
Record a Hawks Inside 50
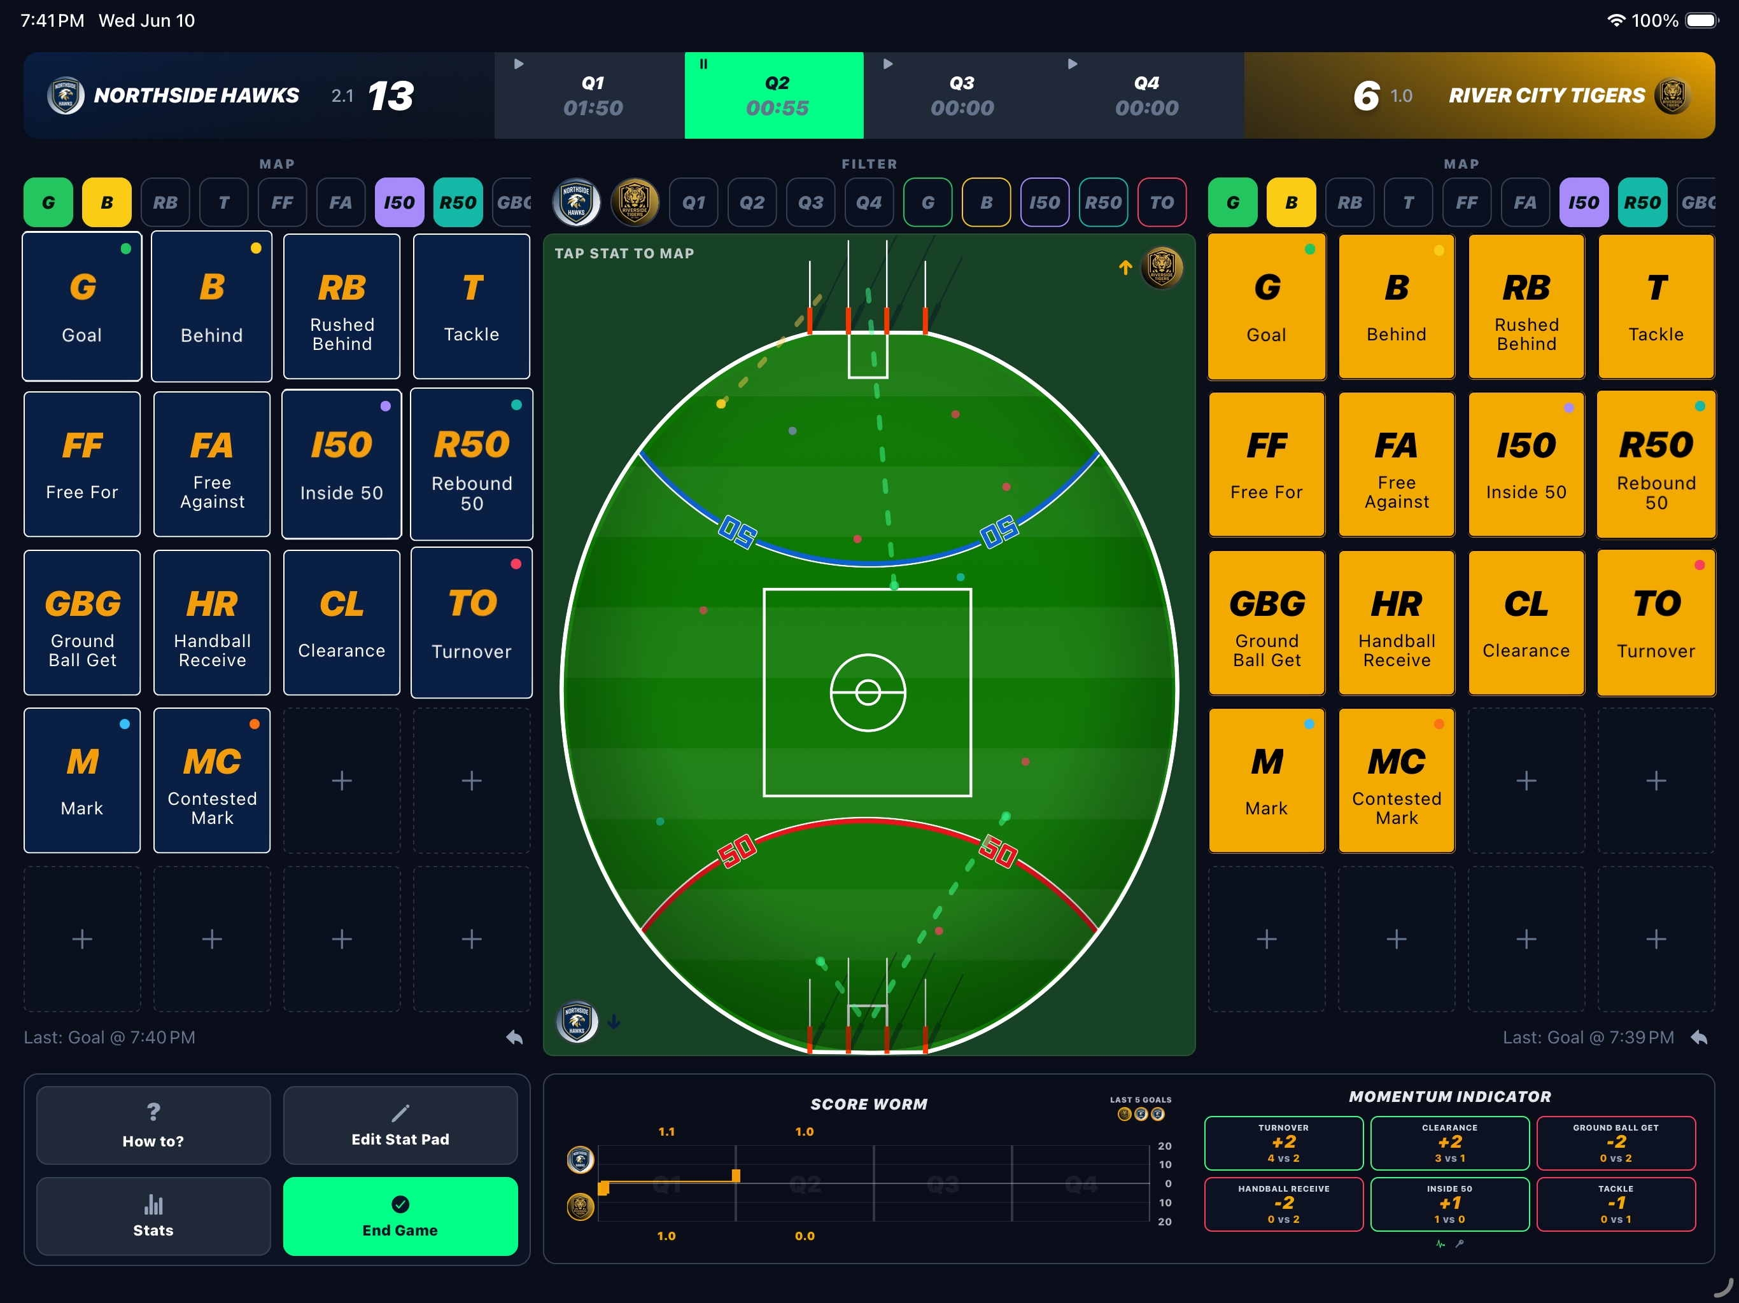[x=342, y=464]
